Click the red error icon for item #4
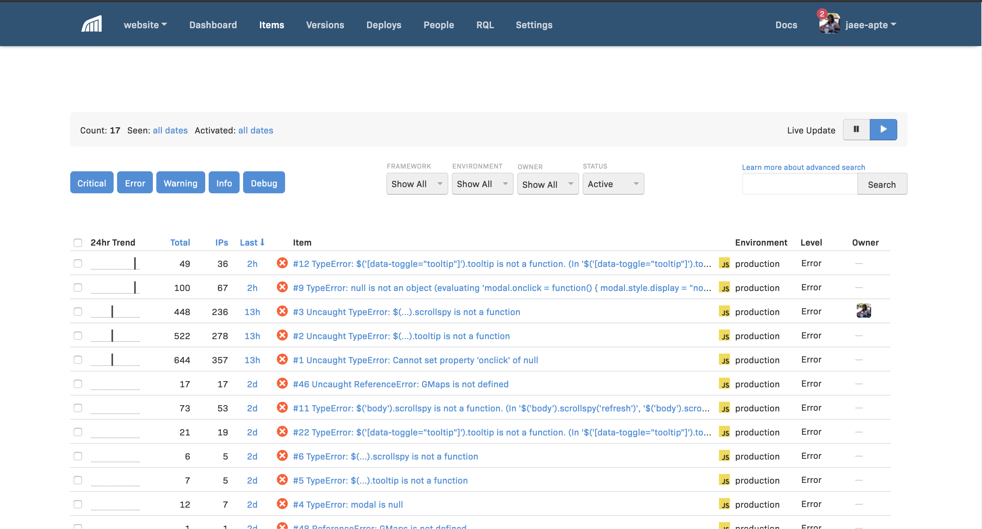The height and width of the screenshot is (529, 982). (282, 504)
